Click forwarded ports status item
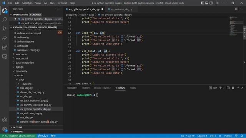This screenshot has width=246, height=138. coord(53,136)
